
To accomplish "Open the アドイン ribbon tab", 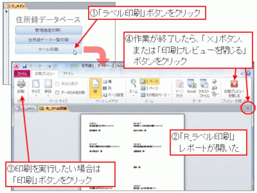I will pyautogui.click(x=68, y=74).
